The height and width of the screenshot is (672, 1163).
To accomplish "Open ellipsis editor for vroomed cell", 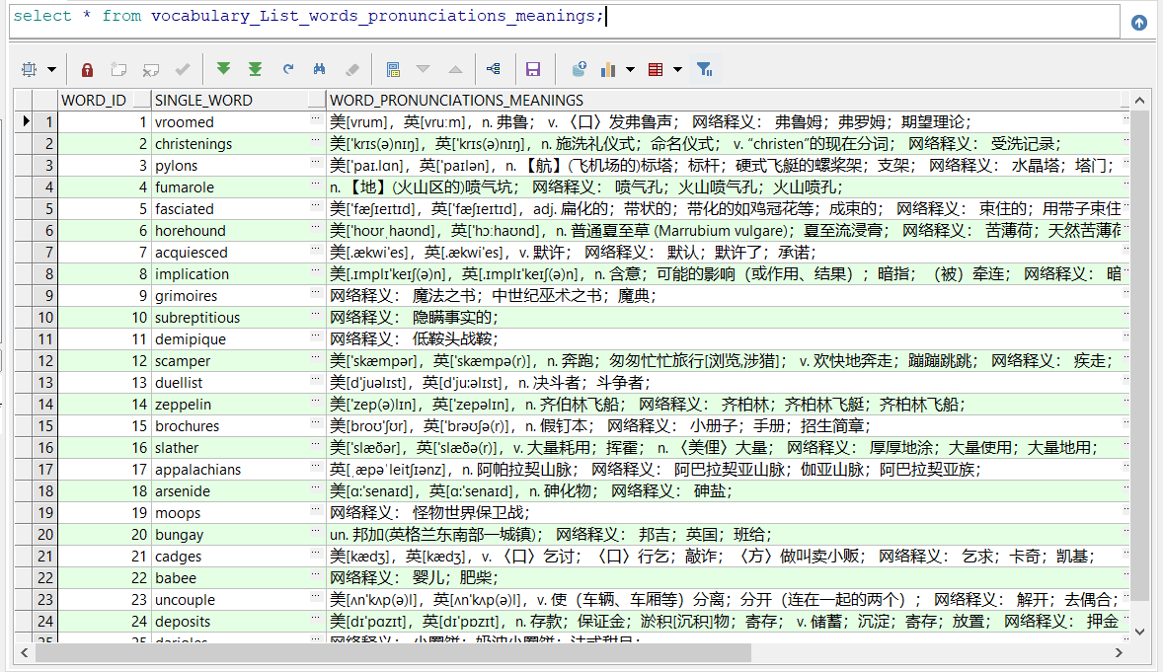I will (315, 118).
